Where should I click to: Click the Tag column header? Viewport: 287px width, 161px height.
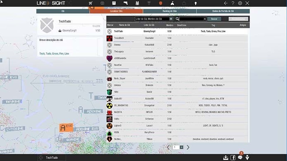pyautogui.click(x=213, y=25)
